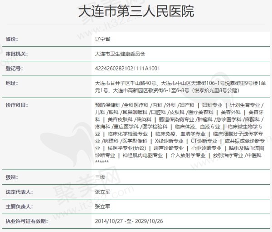Click the 神经肌肉电图专业 entry
Viewport: 272px width, 232px height.
(x=143, y=155)
